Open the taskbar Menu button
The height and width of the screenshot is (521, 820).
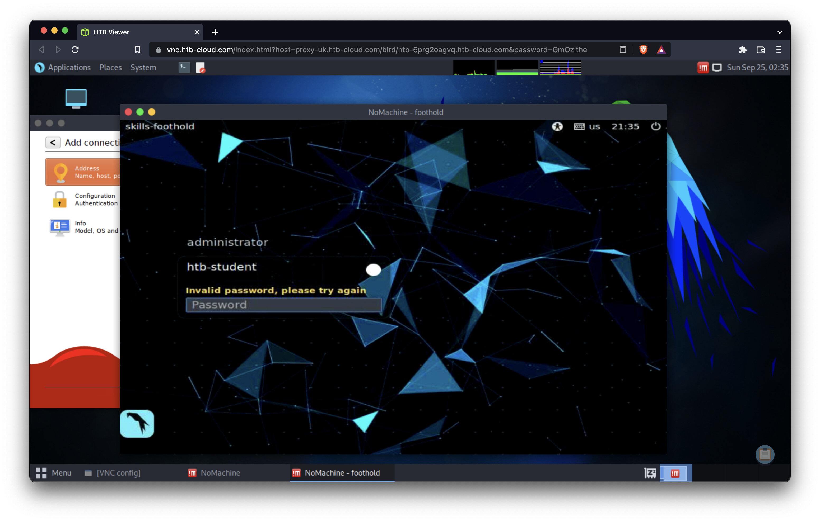[53, 473]
